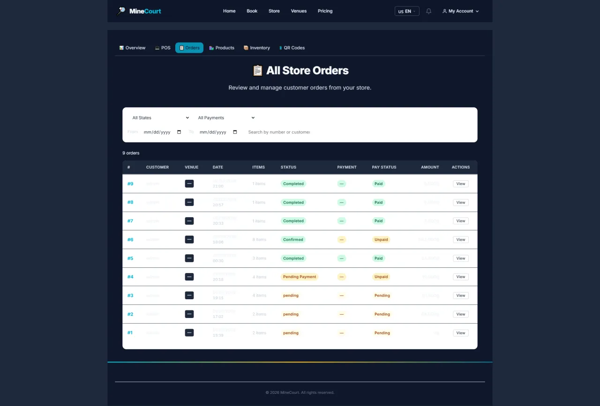
Task: Navigate to Venues
Action: coord(299,11)
